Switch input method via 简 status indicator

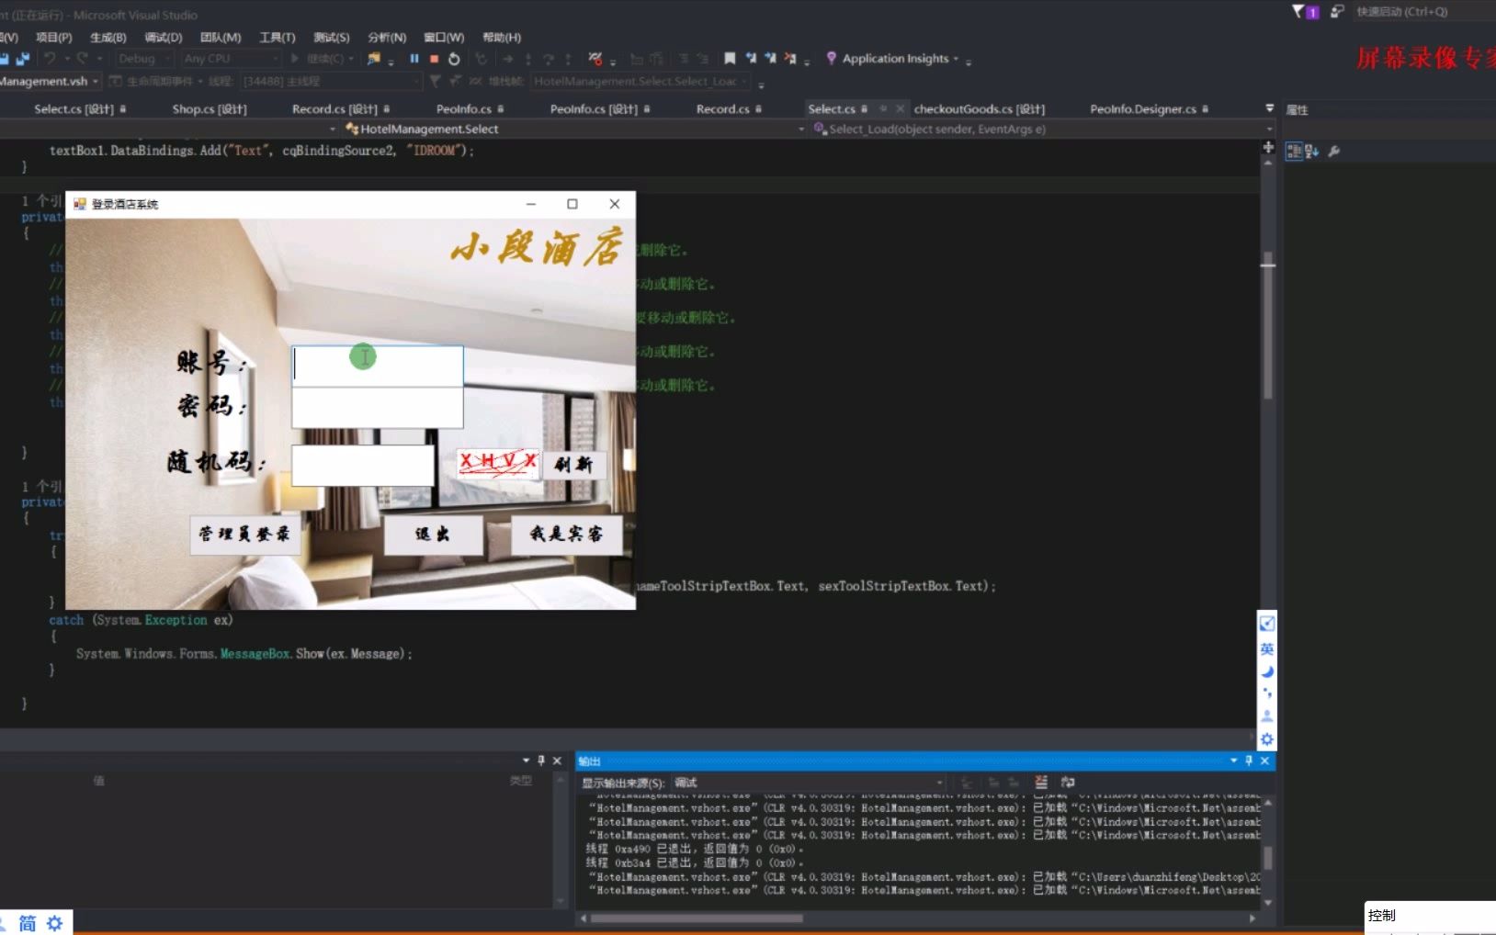coord(26,922)
